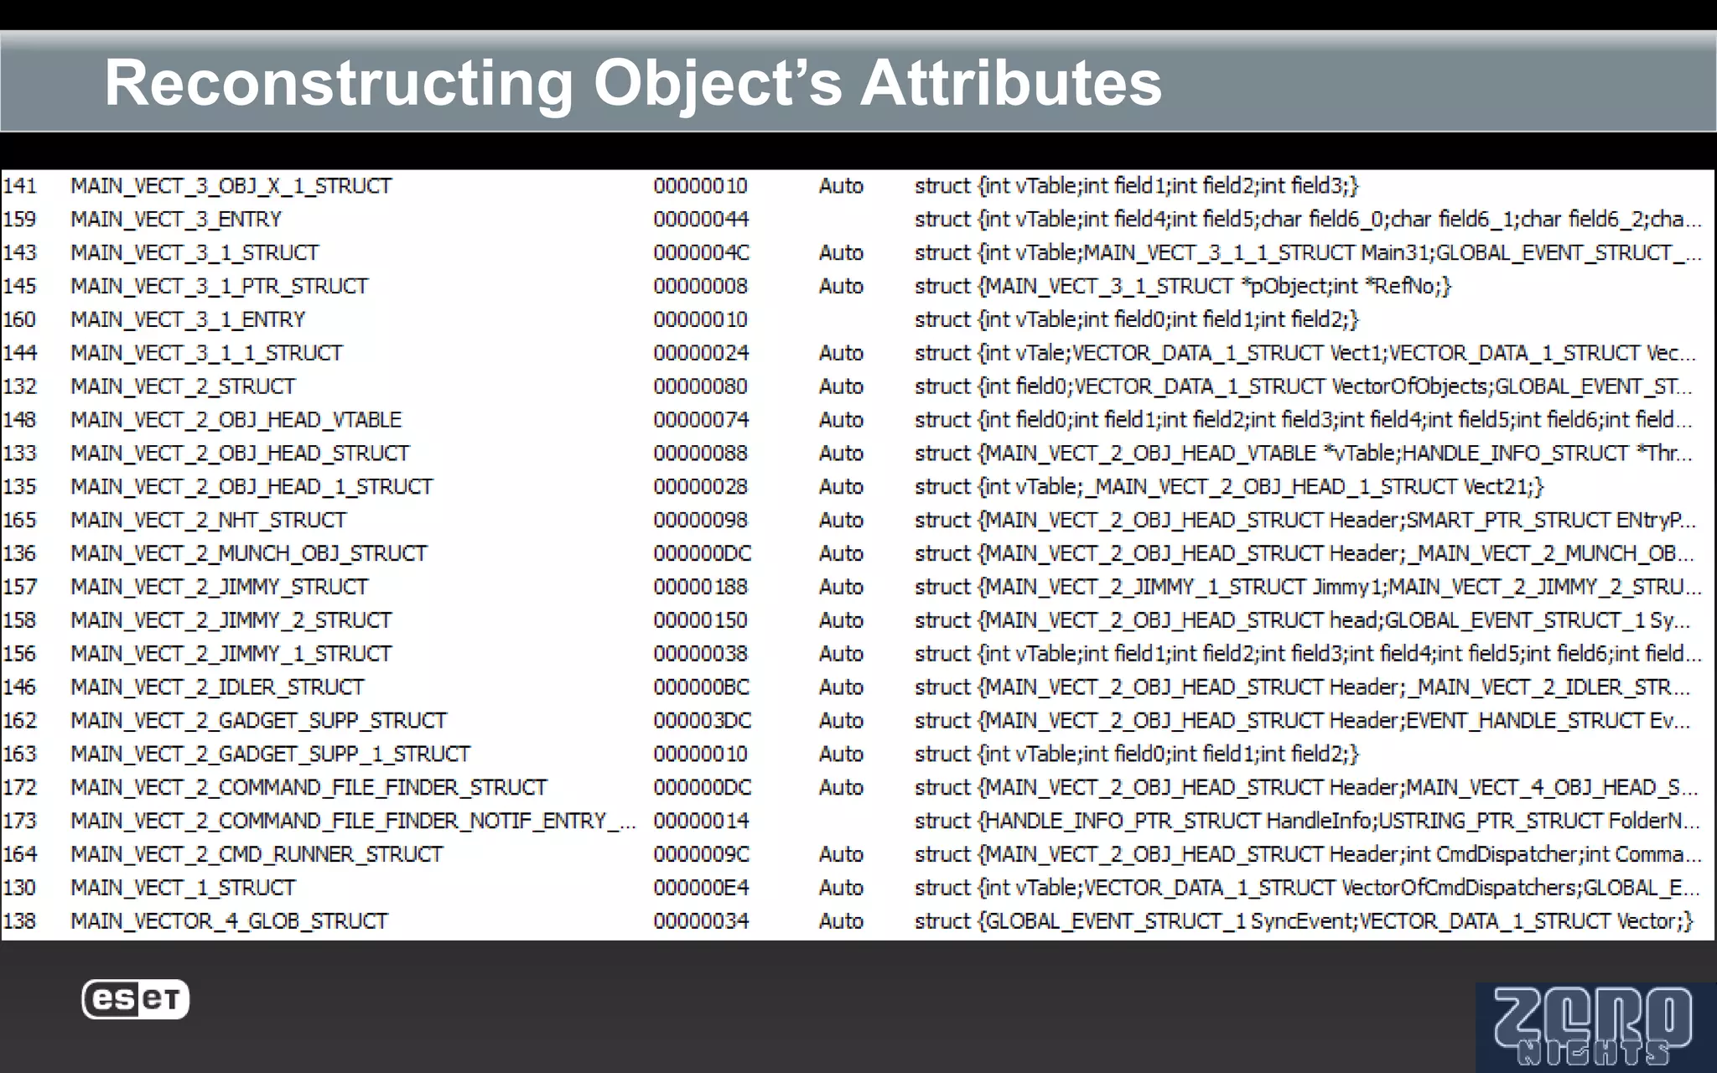This screenshot has height=1073, width=1717.
Task: Select MAIN_VECT_2_GADGET_SUPP_STRUCT row
Action: click(857, 720)
